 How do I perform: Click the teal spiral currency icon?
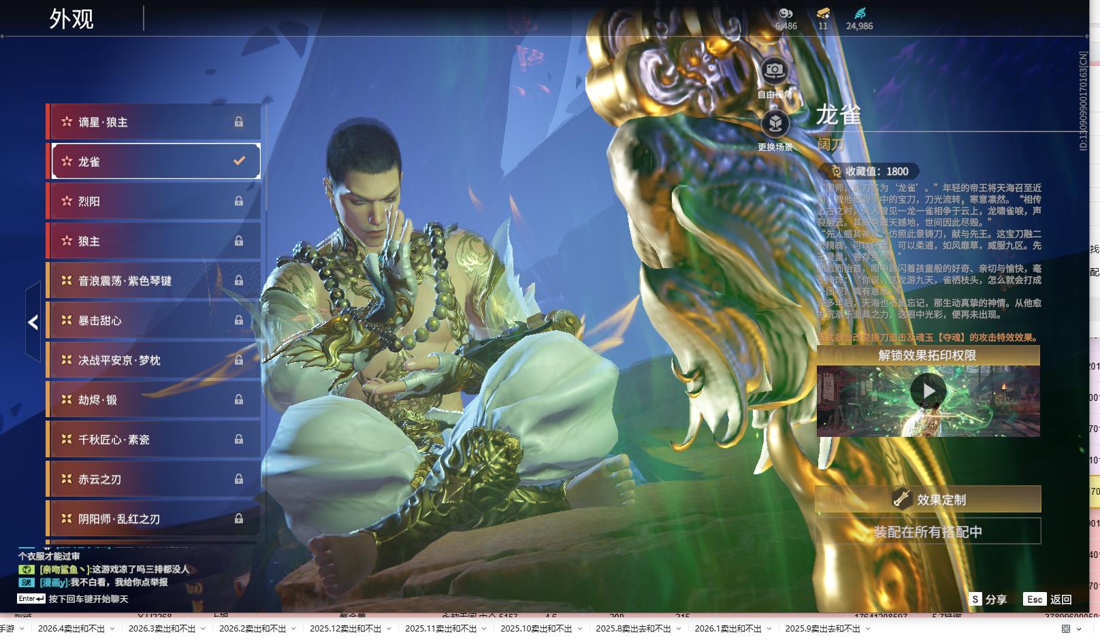click(x=860, y=13)
